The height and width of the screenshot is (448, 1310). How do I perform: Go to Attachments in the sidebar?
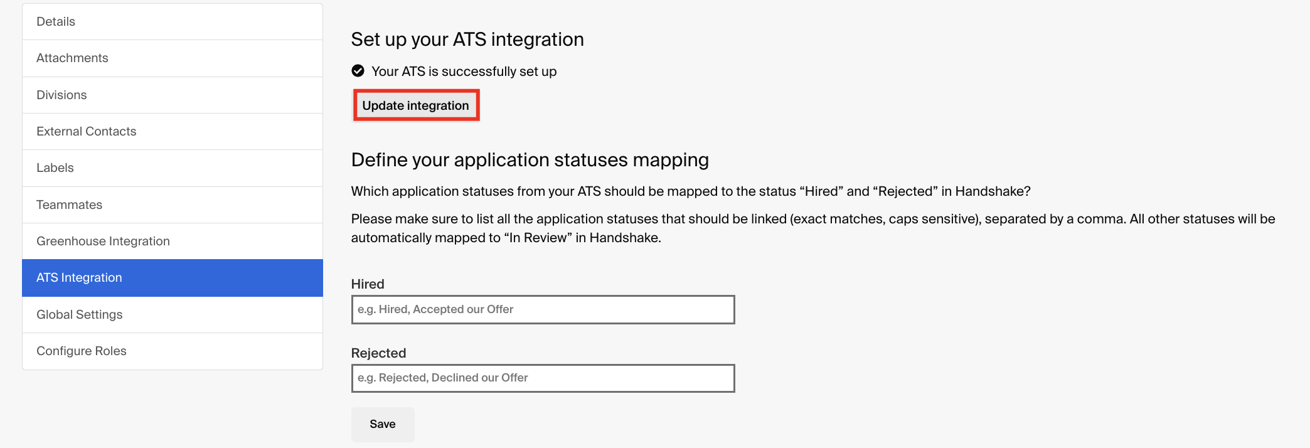coord(173,58)
